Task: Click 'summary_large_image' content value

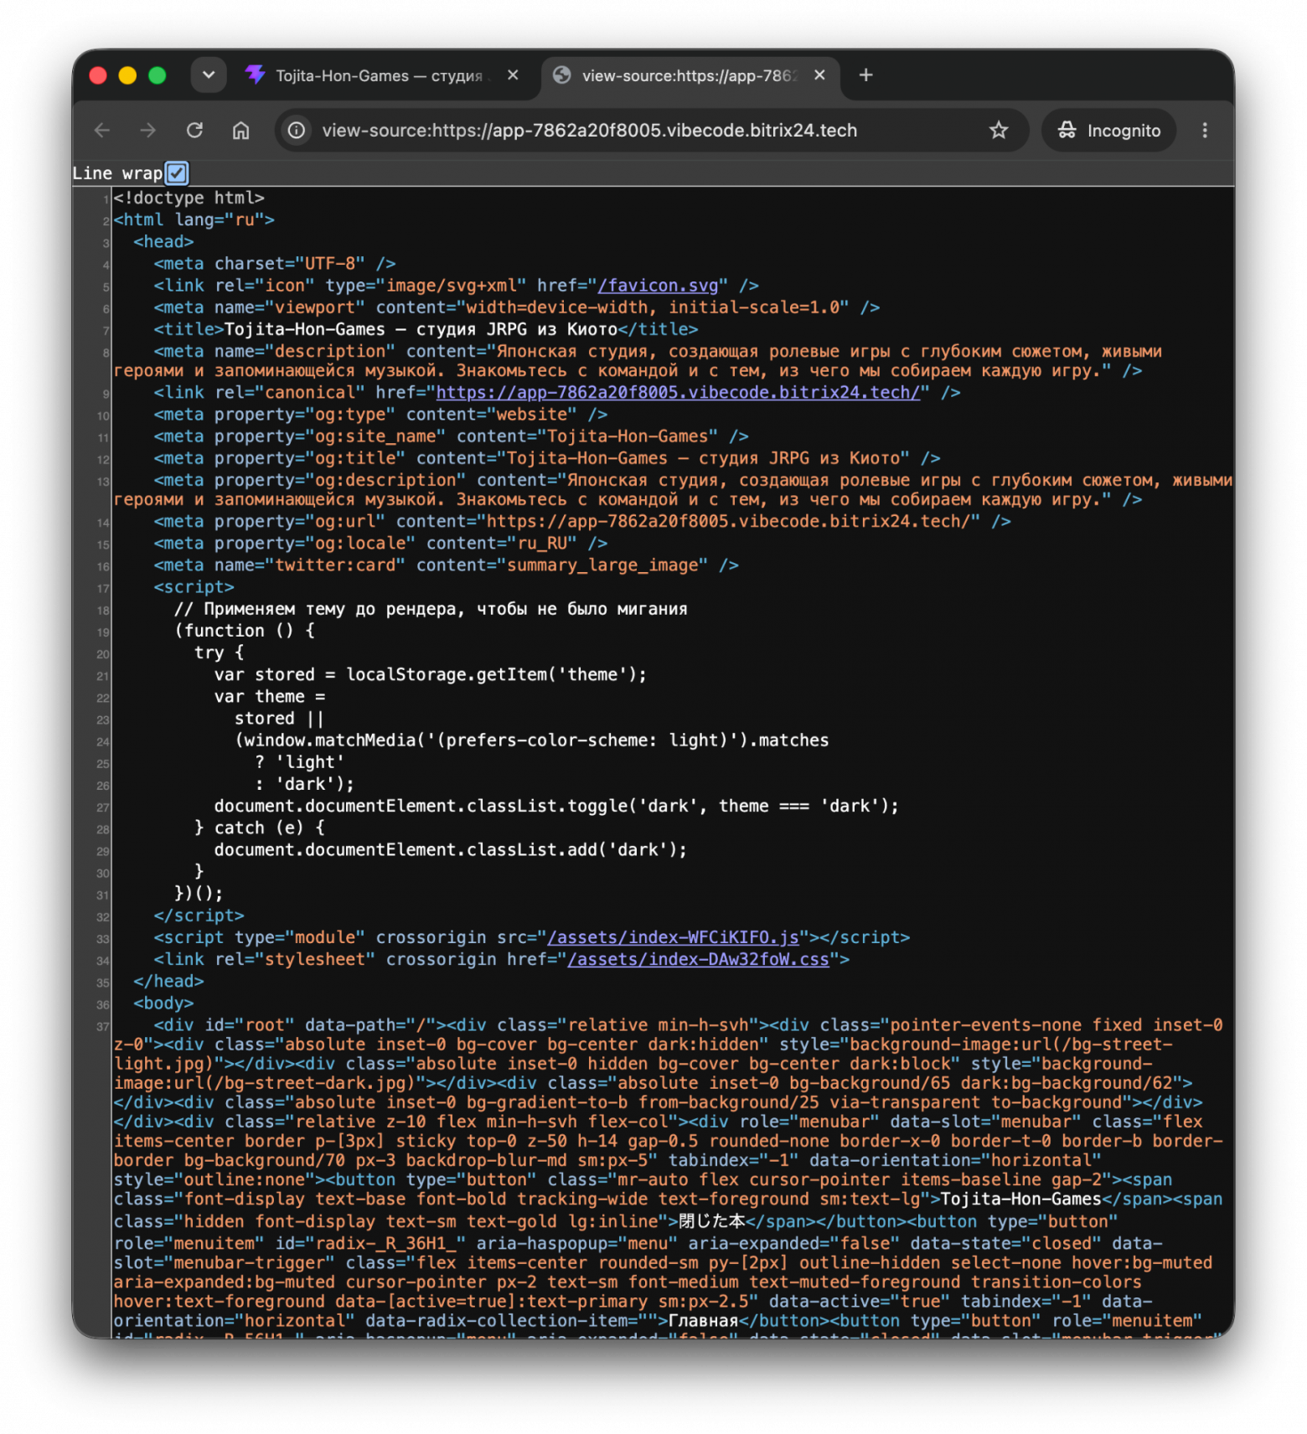Action: coord(602,565)
